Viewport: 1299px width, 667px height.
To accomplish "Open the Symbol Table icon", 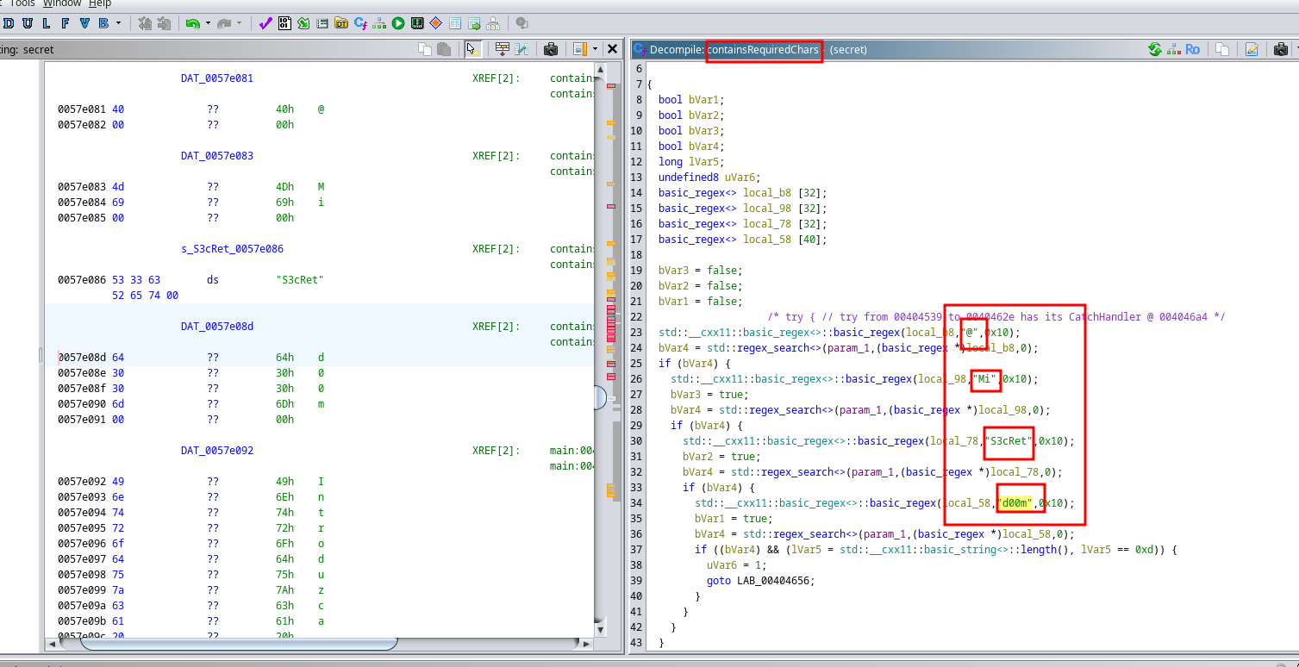I will pos(455,23).
